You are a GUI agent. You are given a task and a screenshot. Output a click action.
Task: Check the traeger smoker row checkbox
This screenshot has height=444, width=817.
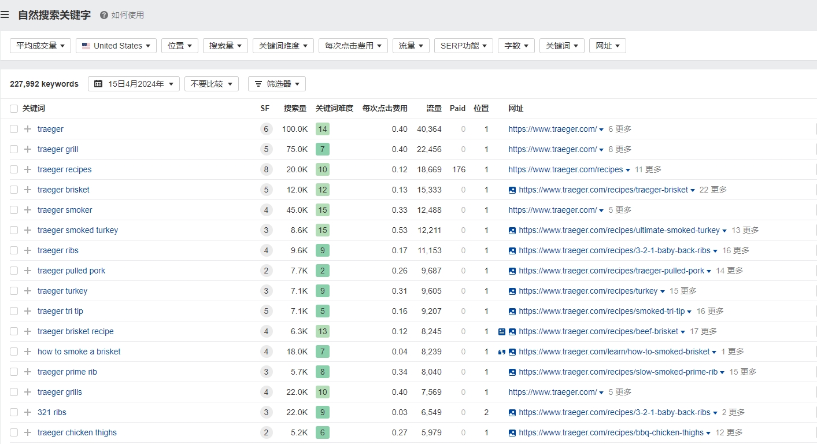pyautogui.click(x=14, y=210)
